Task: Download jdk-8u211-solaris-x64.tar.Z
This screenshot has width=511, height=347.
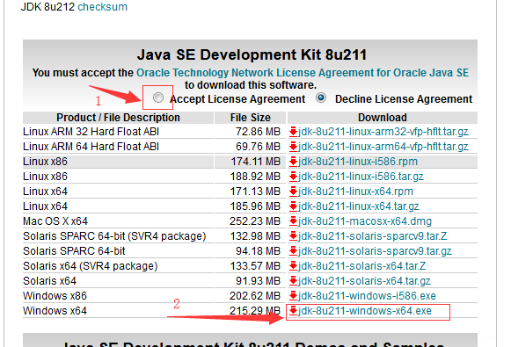Action: [x=362, y=266]
